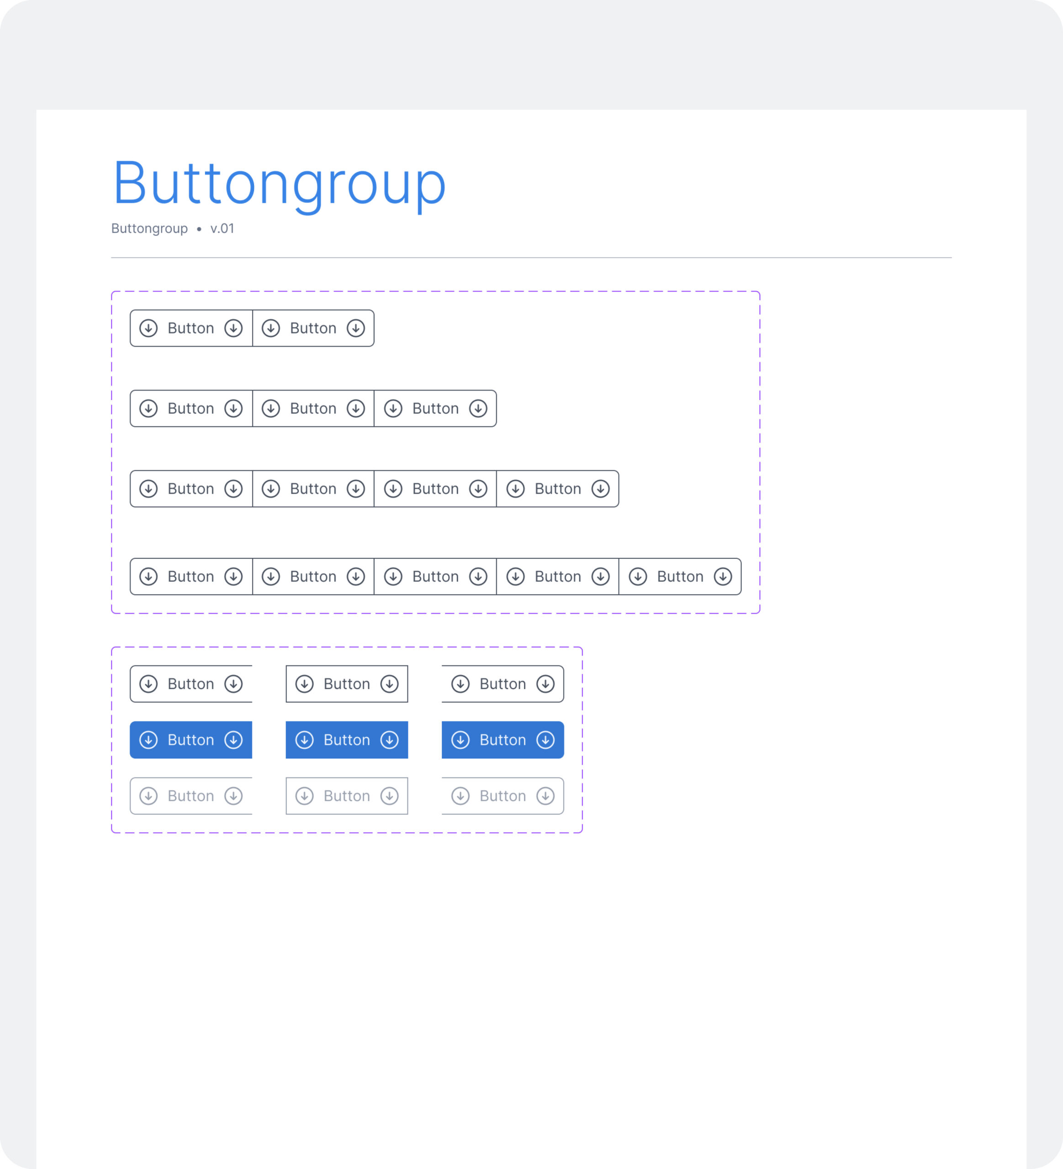Click the large Buttongroup page title
Viewport: 1063px width, 1169px height.
click(279, 183)
